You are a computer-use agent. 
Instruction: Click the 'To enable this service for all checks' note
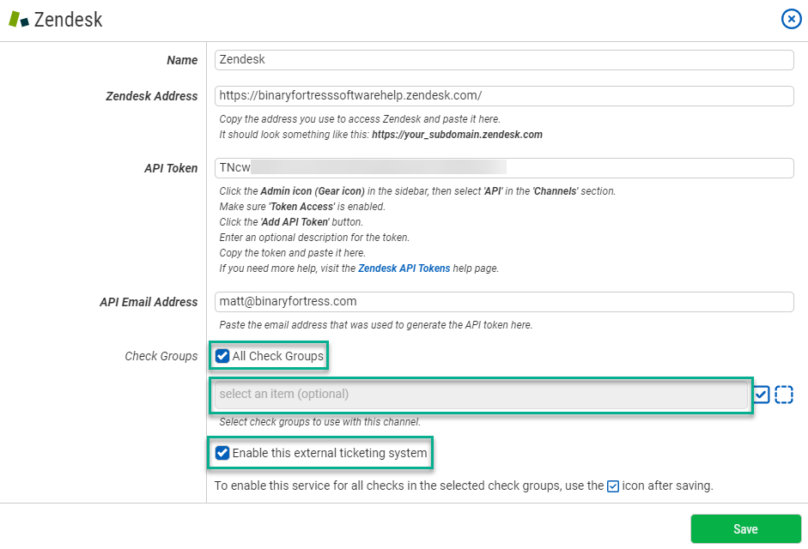coord(464,486)
